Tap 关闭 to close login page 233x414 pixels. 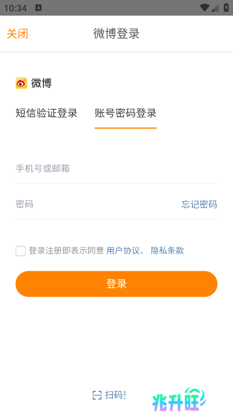(17, 34)
